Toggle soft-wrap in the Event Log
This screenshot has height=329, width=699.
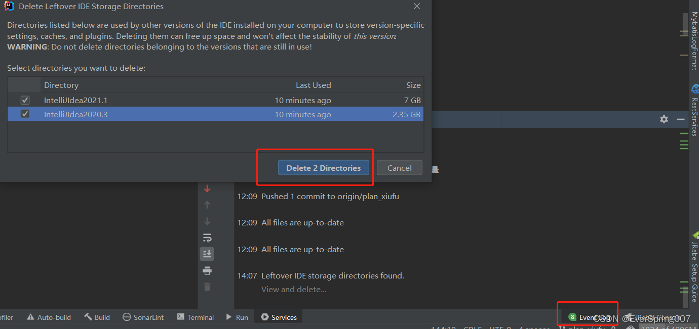pyautogui.click(x=207, y=238)
